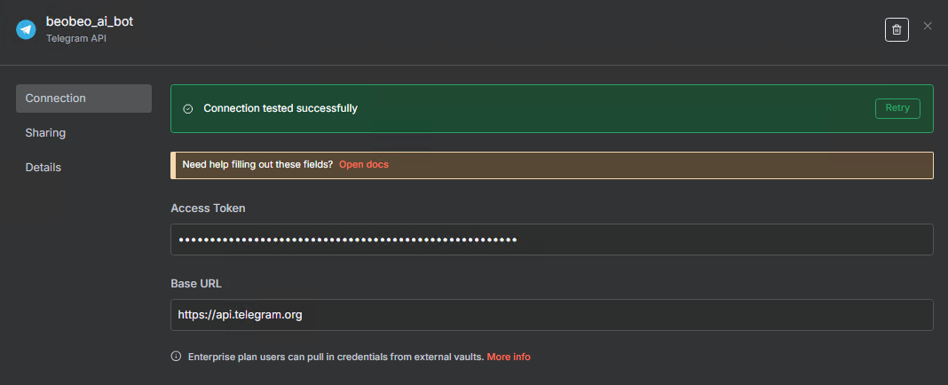Click the info icon beside Enterprise plan note
The width and height of the screenshot is (948, 385).
(176, 357)
